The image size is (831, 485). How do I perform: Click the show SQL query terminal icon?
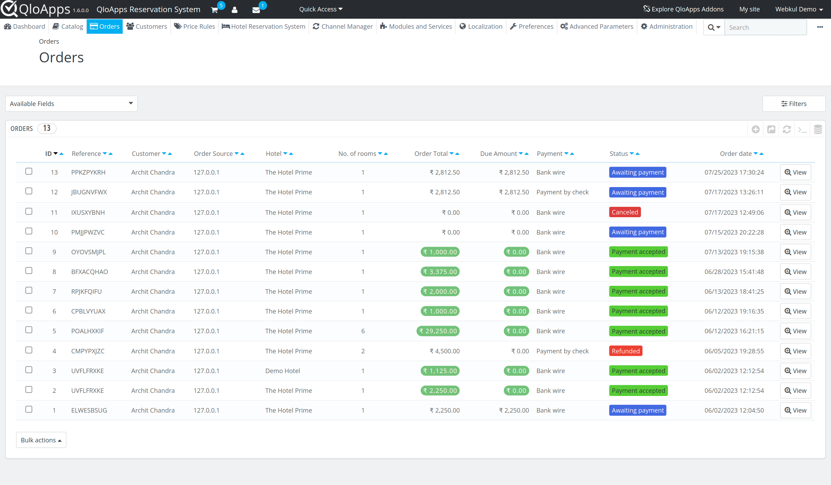pos(802,129)
